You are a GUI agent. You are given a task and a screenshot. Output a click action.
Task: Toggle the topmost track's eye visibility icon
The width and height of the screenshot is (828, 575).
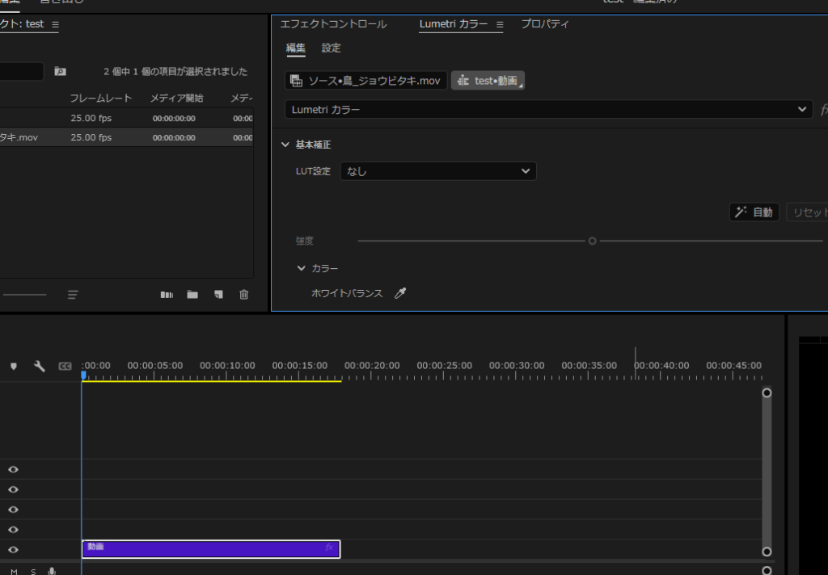[x=13, y=469]
